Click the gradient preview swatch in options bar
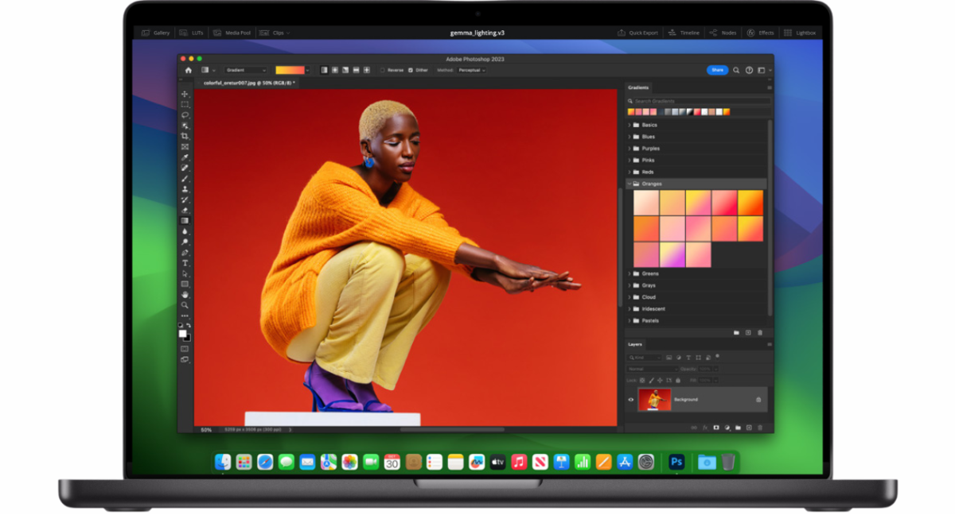The image size is (955, 515). pos(290,70)
